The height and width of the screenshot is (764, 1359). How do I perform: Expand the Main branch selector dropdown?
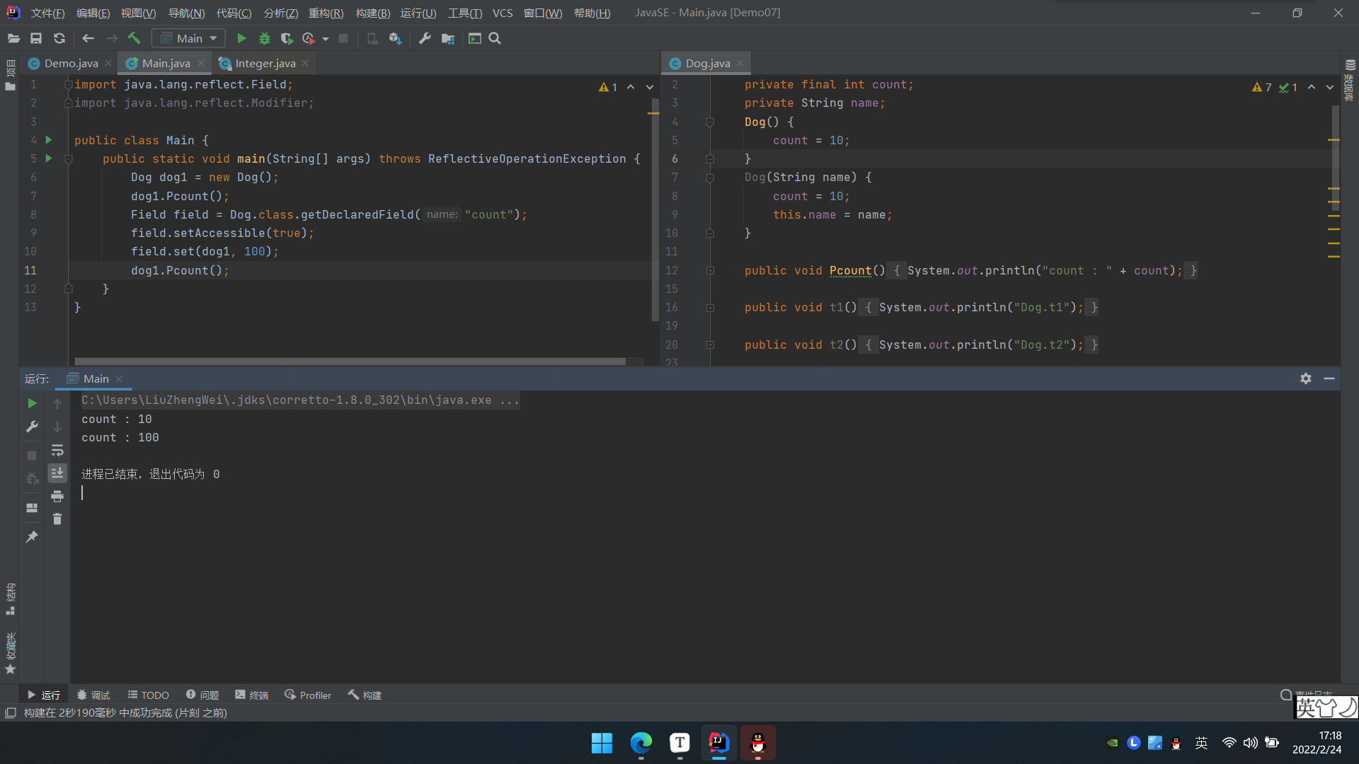210,38
